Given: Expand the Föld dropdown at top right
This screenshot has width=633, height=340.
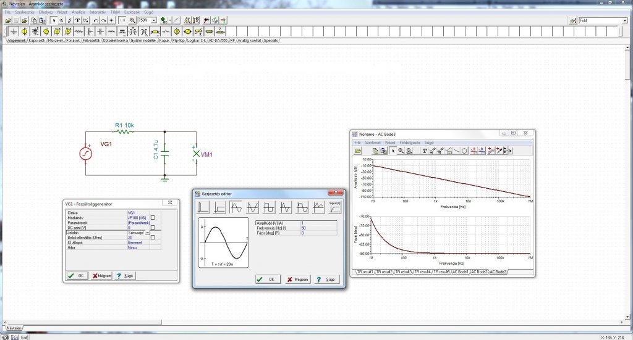Looking at the screenshot, I should click(x=624, y=20).
